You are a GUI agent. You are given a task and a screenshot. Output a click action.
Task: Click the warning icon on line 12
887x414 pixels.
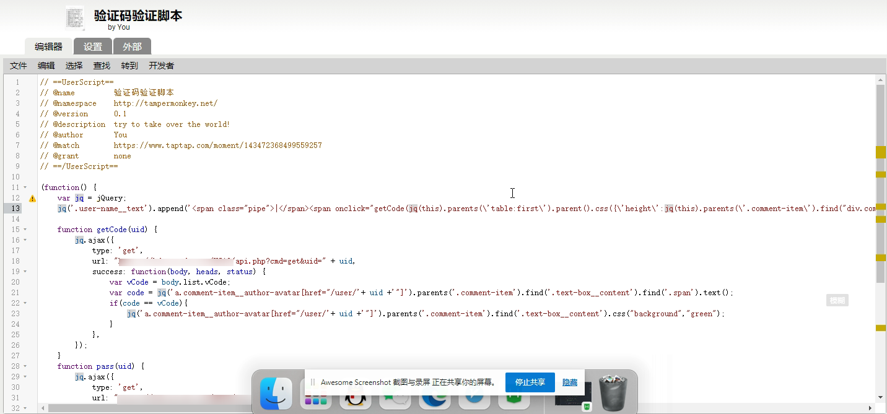tap(32, 199)
